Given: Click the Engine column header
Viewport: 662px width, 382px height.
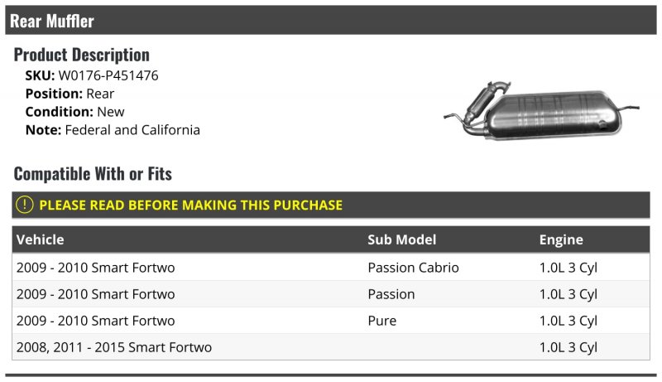Looking at the screenshot, I should point(561,240).
